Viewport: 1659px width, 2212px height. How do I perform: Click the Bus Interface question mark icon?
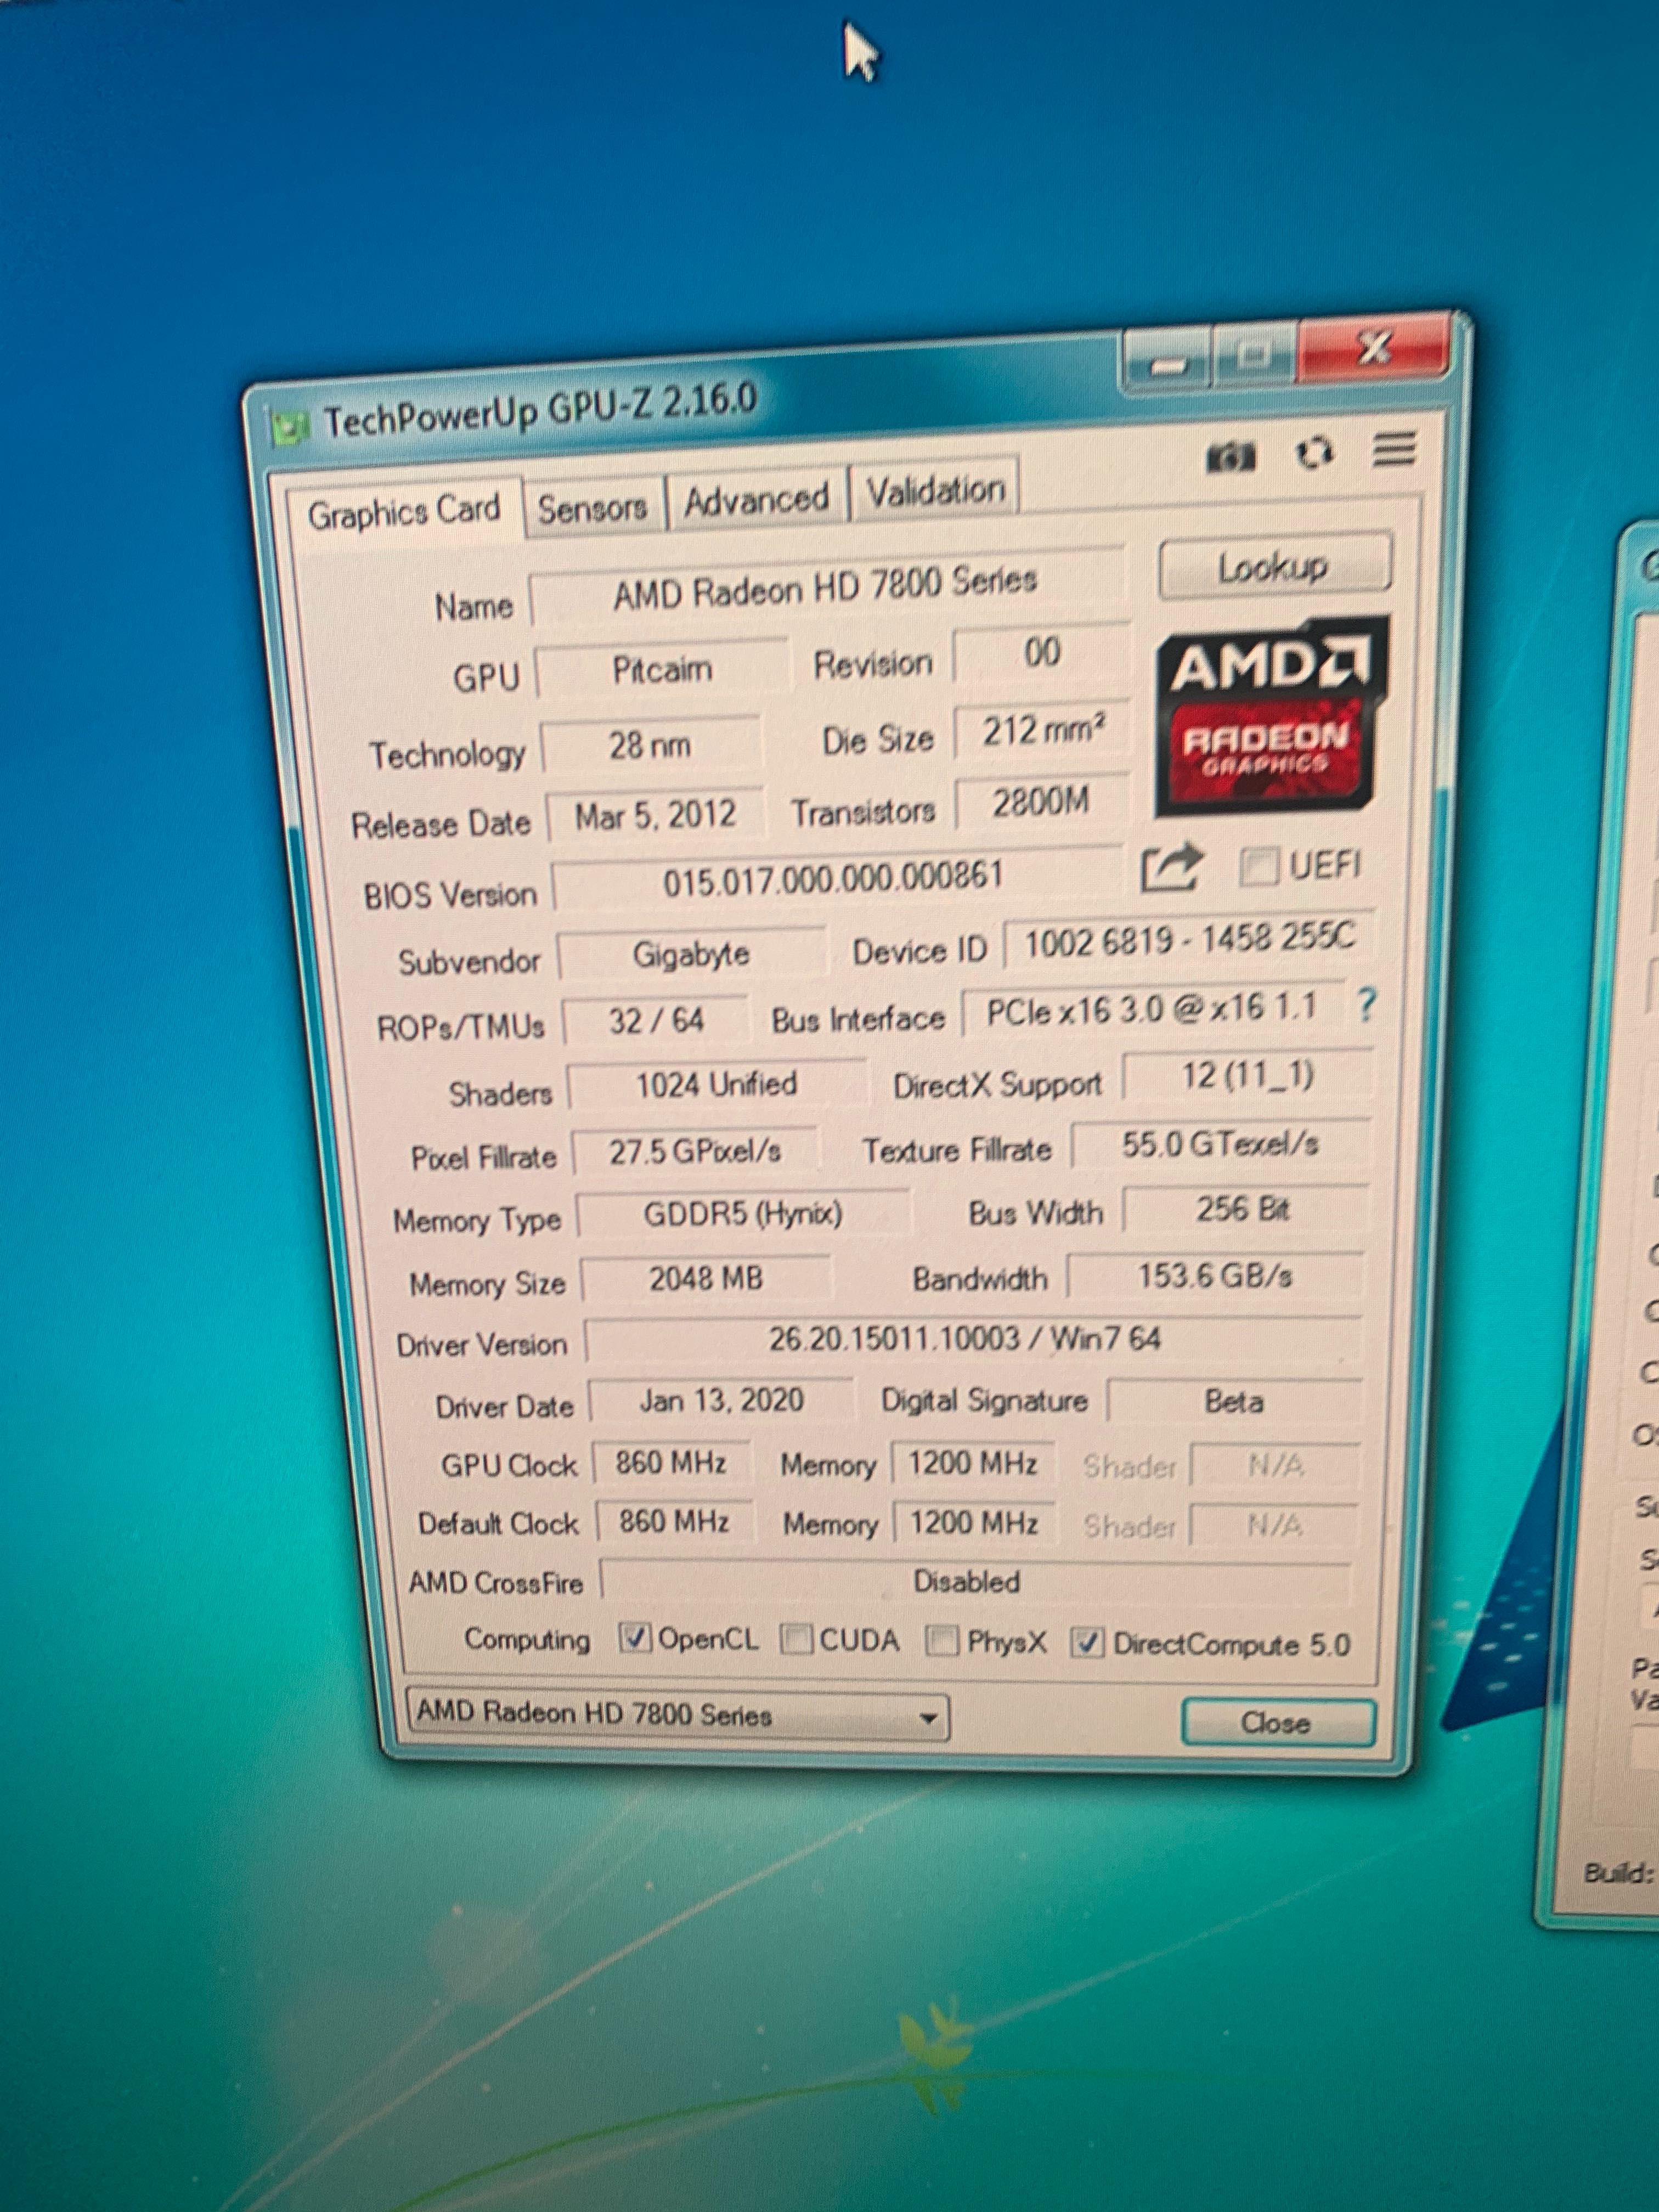pos(1366,1004)
